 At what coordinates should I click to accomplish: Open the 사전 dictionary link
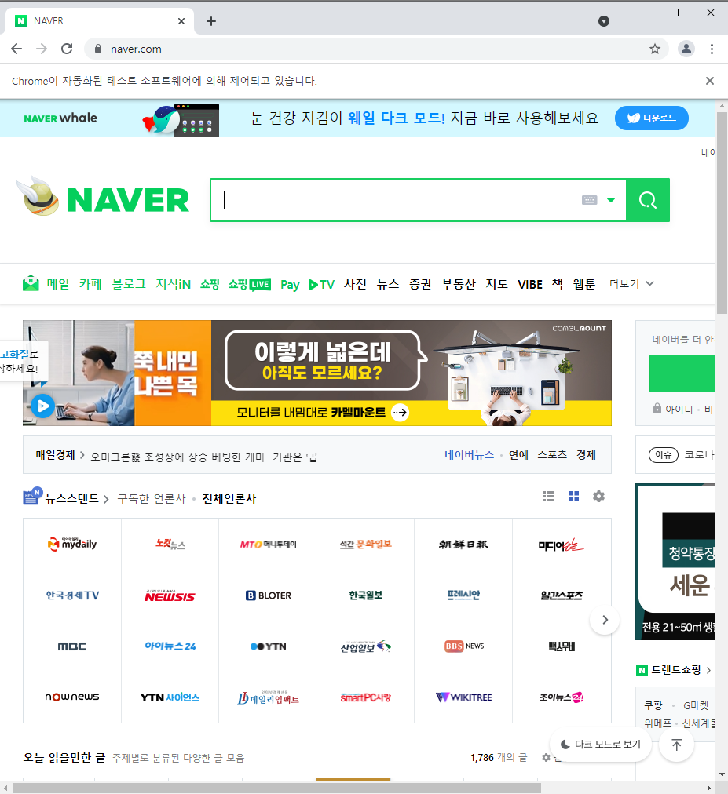coord(355,284)
